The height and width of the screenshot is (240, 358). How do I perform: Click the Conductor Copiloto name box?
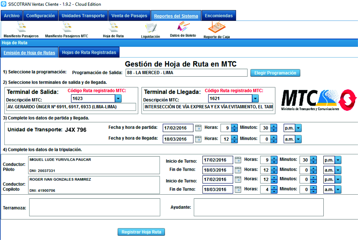(94, 185)
